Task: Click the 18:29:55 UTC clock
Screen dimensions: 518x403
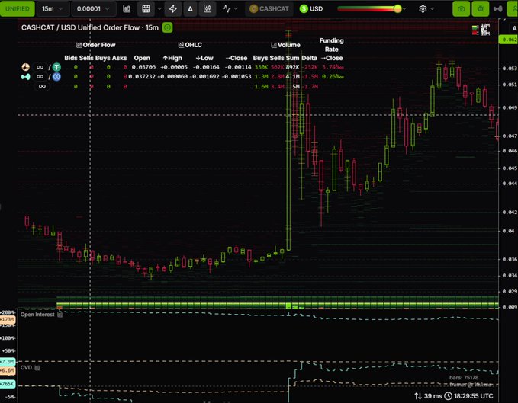Action: (x=468, y=396)
